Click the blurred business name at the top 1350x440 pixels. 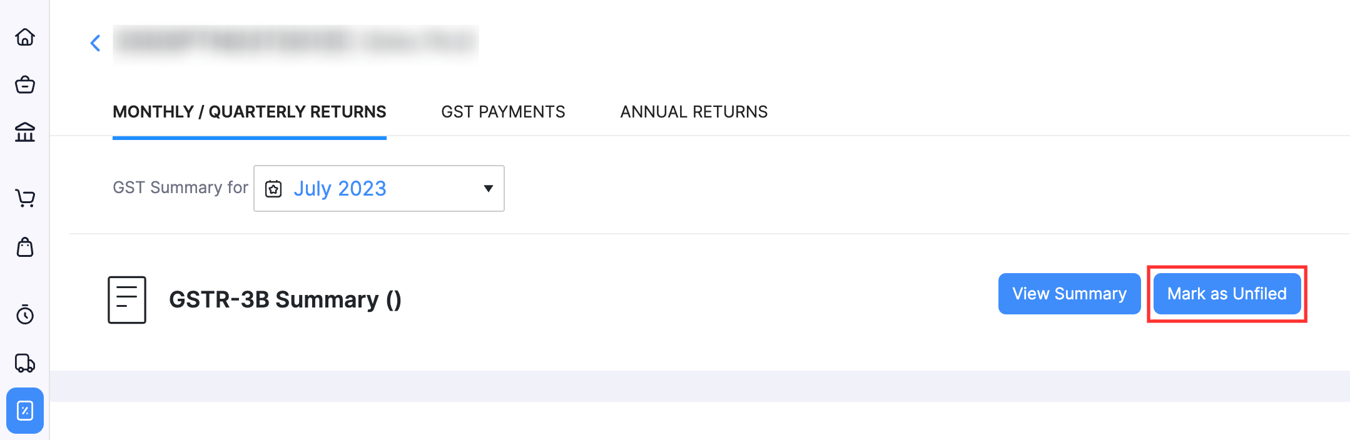[294, 44]
